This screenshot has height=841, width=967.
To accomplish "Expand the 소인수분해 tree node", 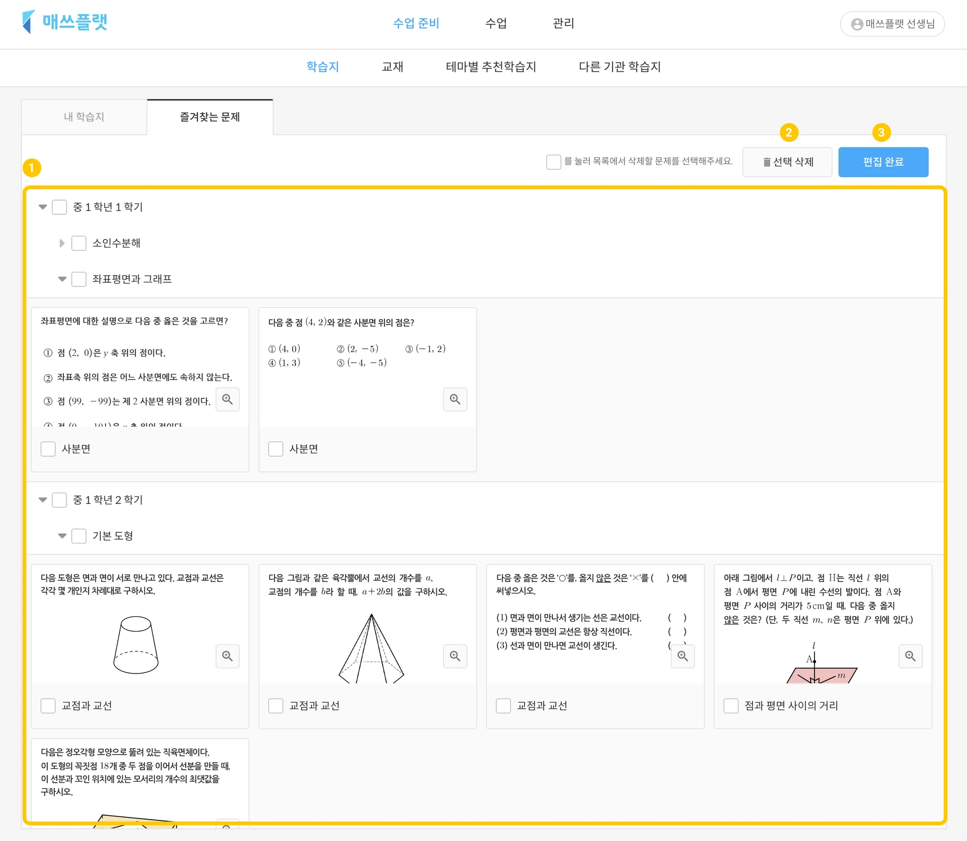I will click(x=62, y=243).
